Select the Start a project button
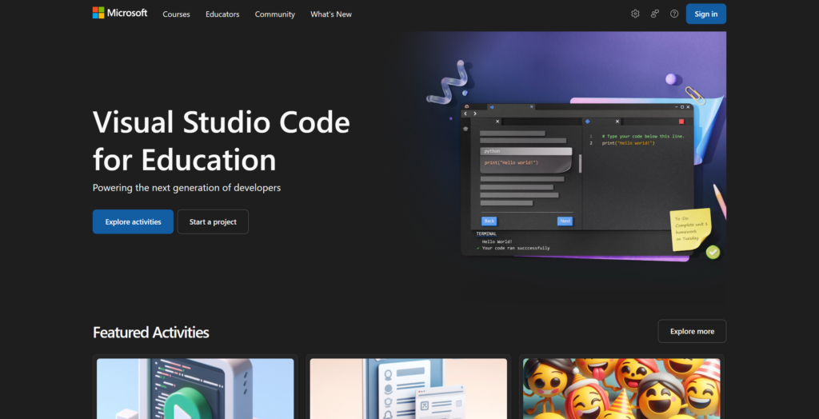Image resolution: width=819 pixels, height=419 pixels. tap(213, 221)
